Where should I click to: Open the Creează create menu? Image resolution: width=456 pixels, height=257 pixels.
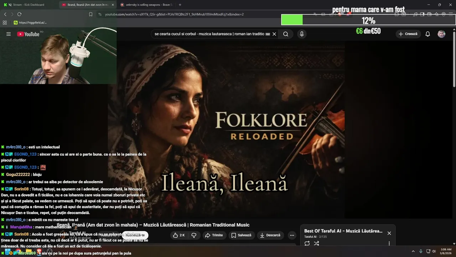click(x=408, y=34)
